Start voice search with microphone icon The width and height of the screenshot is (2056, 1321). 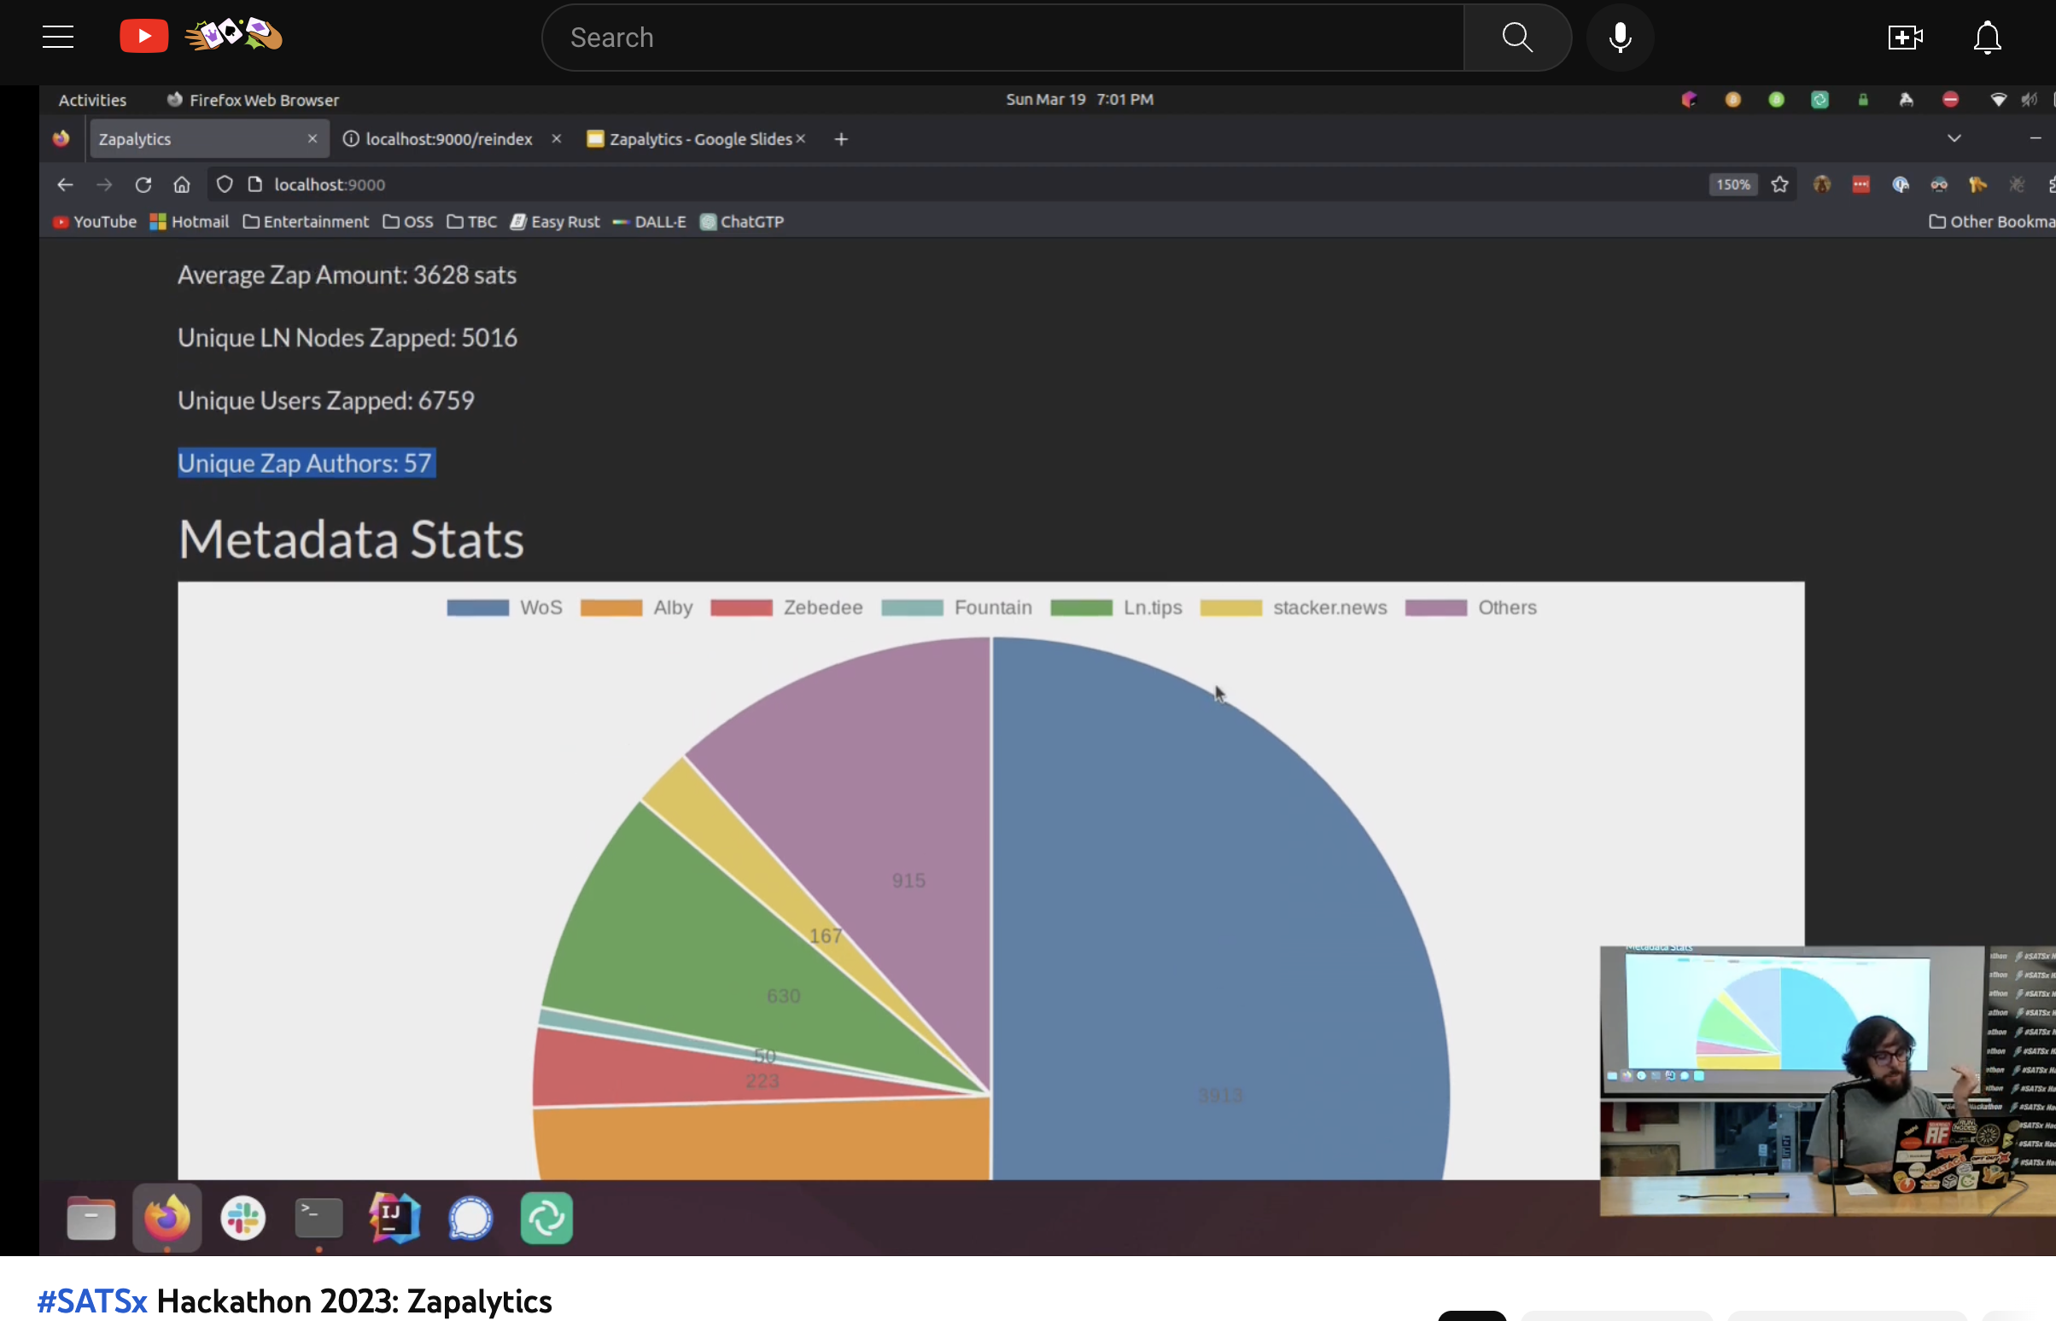(x=1619, y=38)
